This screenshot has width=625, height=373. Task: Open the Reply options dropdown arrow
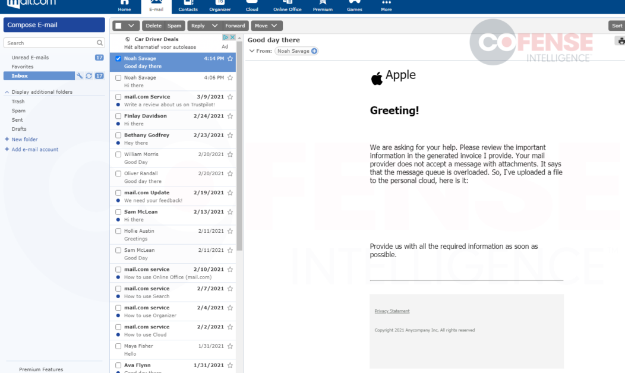click(x=214, y=26)
